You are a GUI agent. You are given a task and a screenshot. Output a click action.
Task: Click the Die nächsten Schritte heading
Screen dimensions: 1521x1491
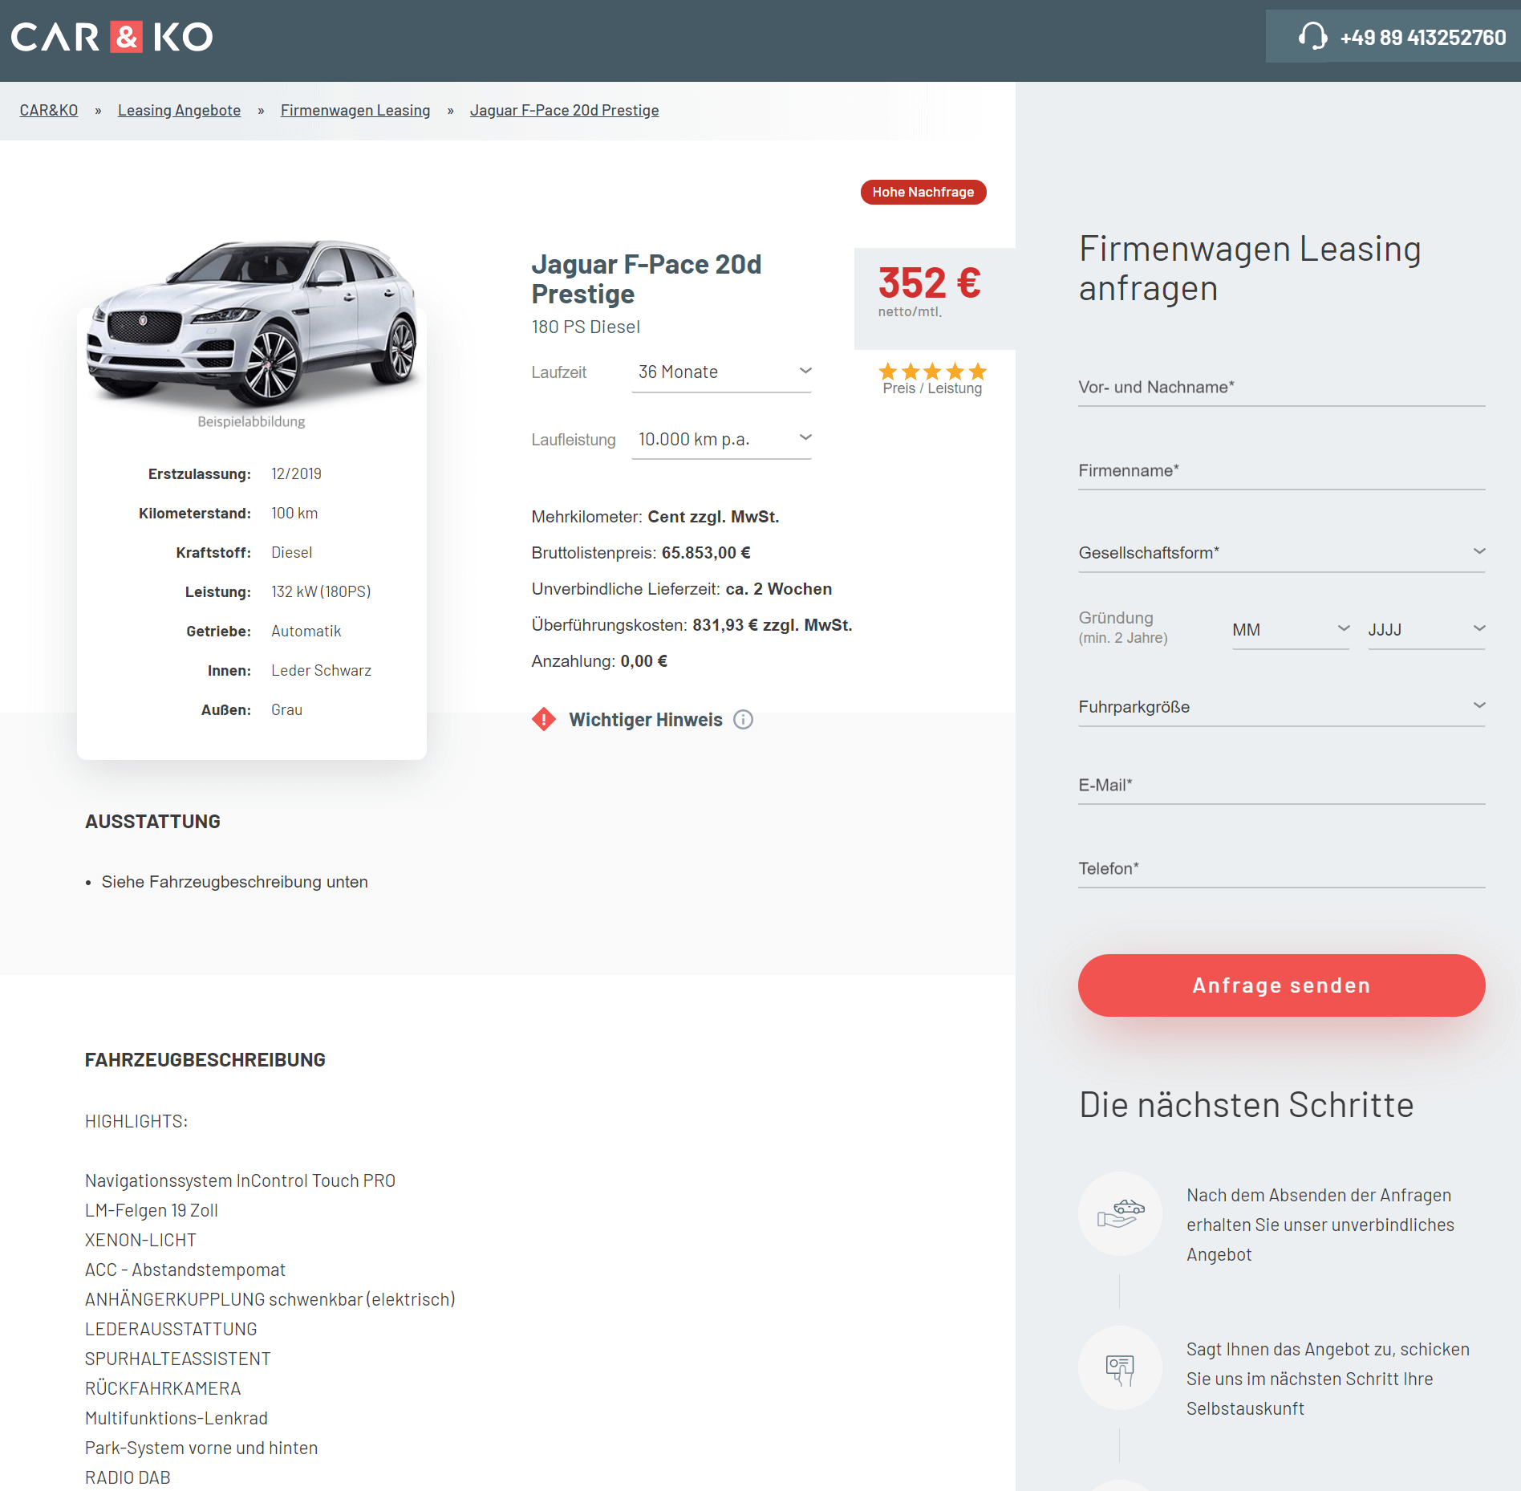[x=1246, y=1105]
